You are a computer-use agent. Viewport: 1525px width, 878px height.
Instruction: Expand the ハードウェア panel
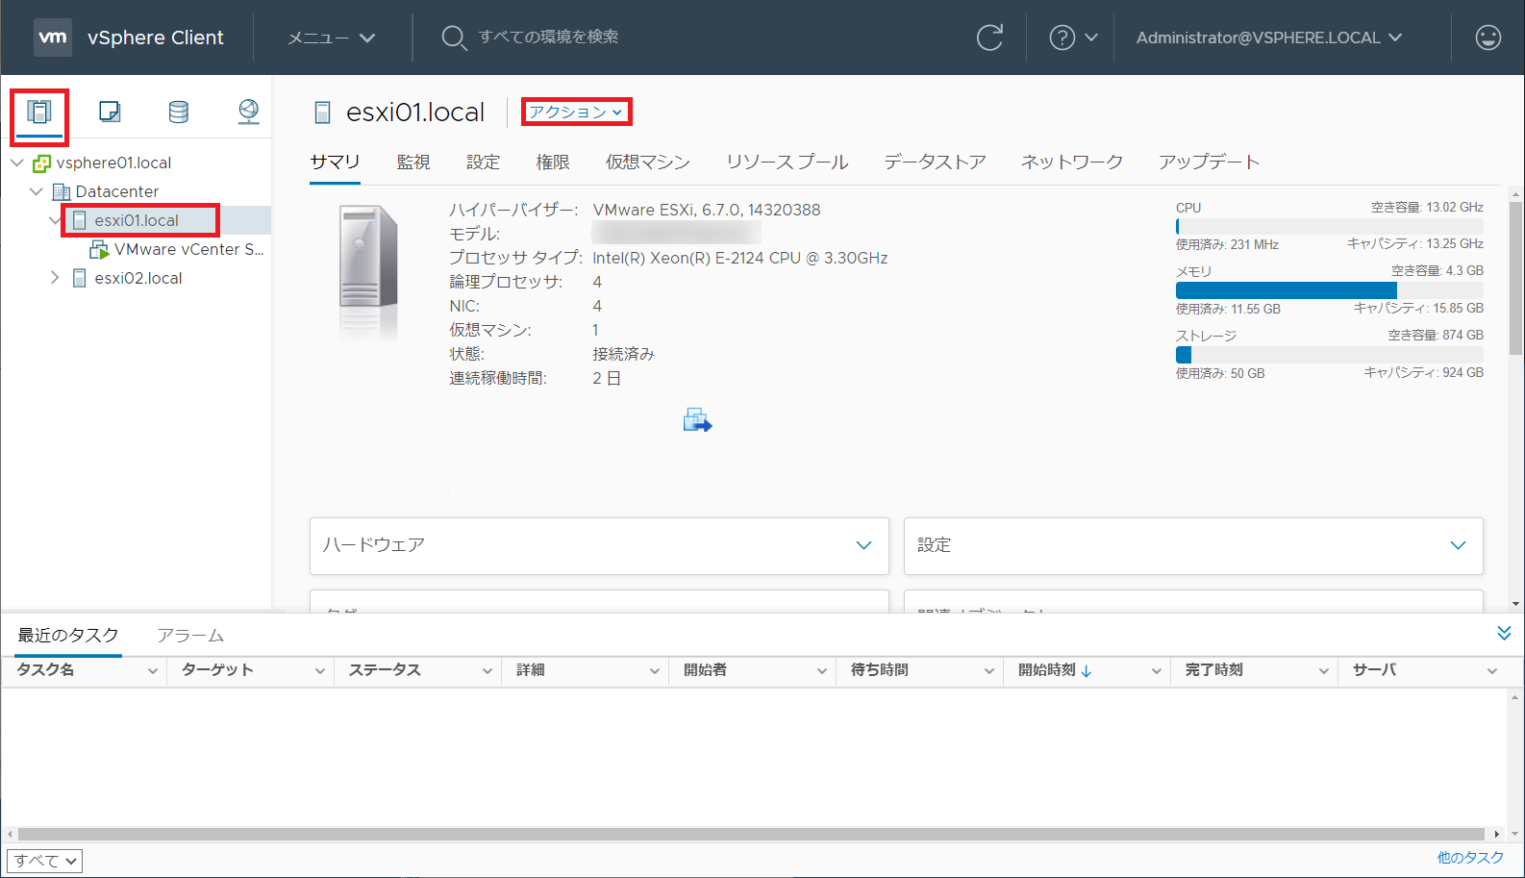(863, 545)
